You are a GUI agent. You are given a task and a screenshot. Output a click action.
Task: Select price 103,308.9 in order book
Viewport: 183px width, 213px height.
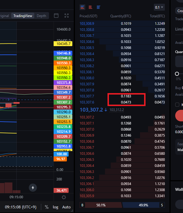pyautogui.click(x=87, y=24)
